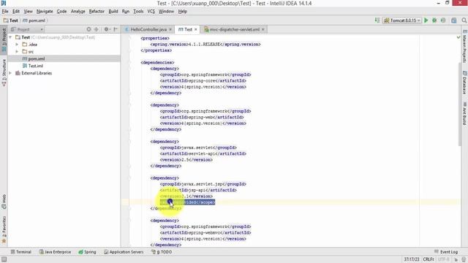Click the lock read-only icon in status bar

coord(456,259)
